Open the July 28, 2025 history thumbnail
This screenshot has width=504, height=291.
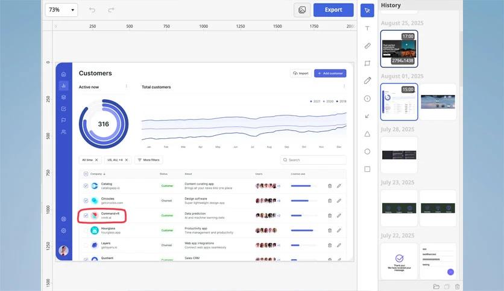coord(399,155)
